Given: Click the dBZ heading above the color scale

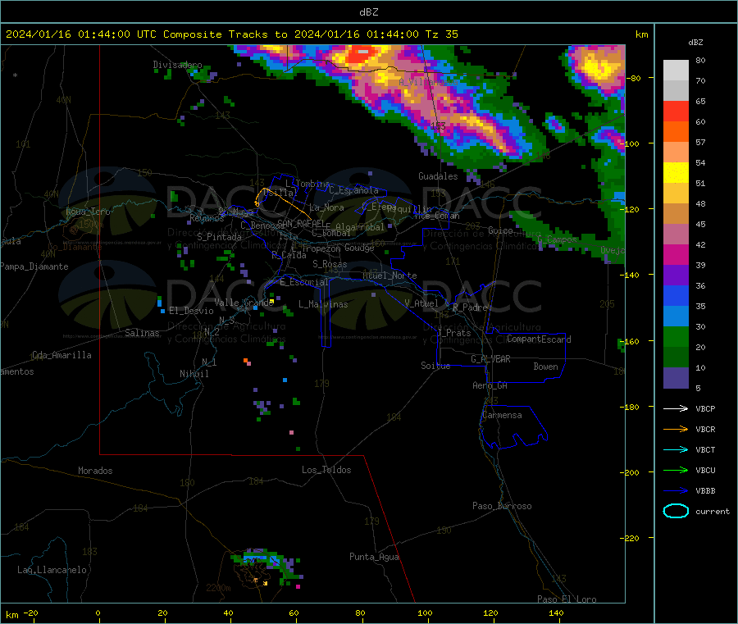Looking at the screenshot, I should point(695,43).
